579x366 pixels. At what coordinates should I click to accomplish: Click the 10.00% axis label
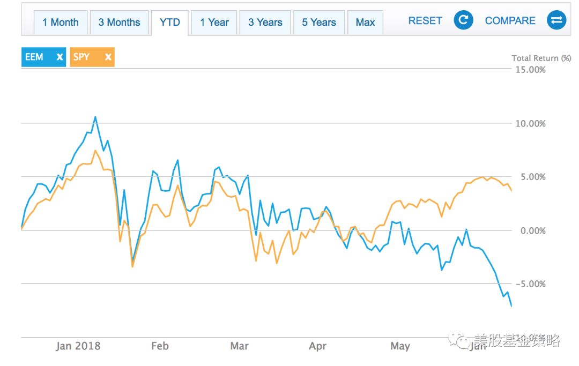[x=530, y=124]
